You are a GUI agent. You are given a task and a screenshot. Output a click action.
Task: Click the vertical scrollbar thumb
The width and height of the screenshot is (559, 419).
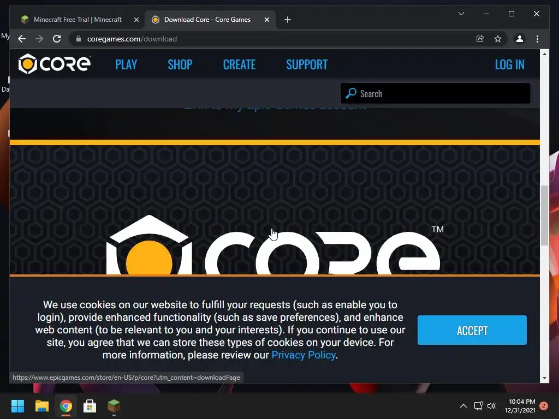click(x=544, y=216)
